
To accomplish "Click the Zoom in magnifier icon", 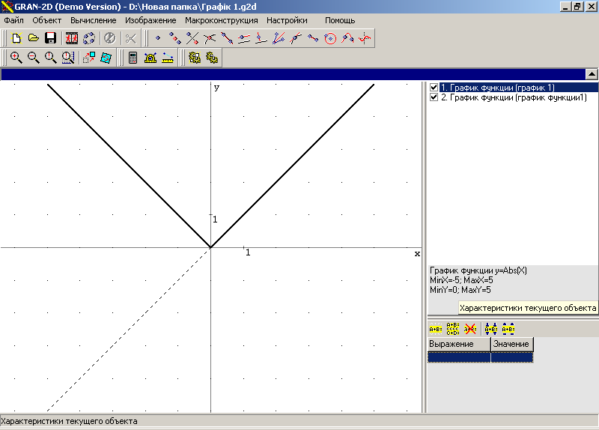I will point(15,58).
